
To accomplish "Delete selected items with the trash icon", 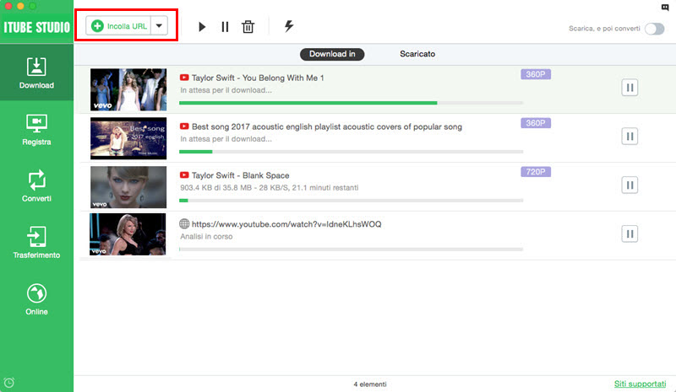I will pos(248,27).
